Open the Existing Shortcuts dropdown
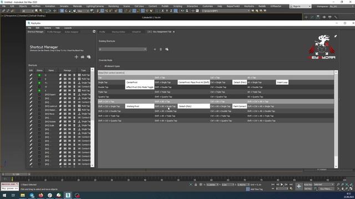This screenshot has height=199, width=355. tap(123, 49)
